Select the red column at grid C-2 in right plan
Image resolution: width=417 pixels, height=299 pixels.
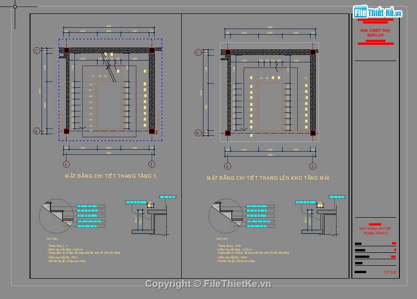point(228,52)
